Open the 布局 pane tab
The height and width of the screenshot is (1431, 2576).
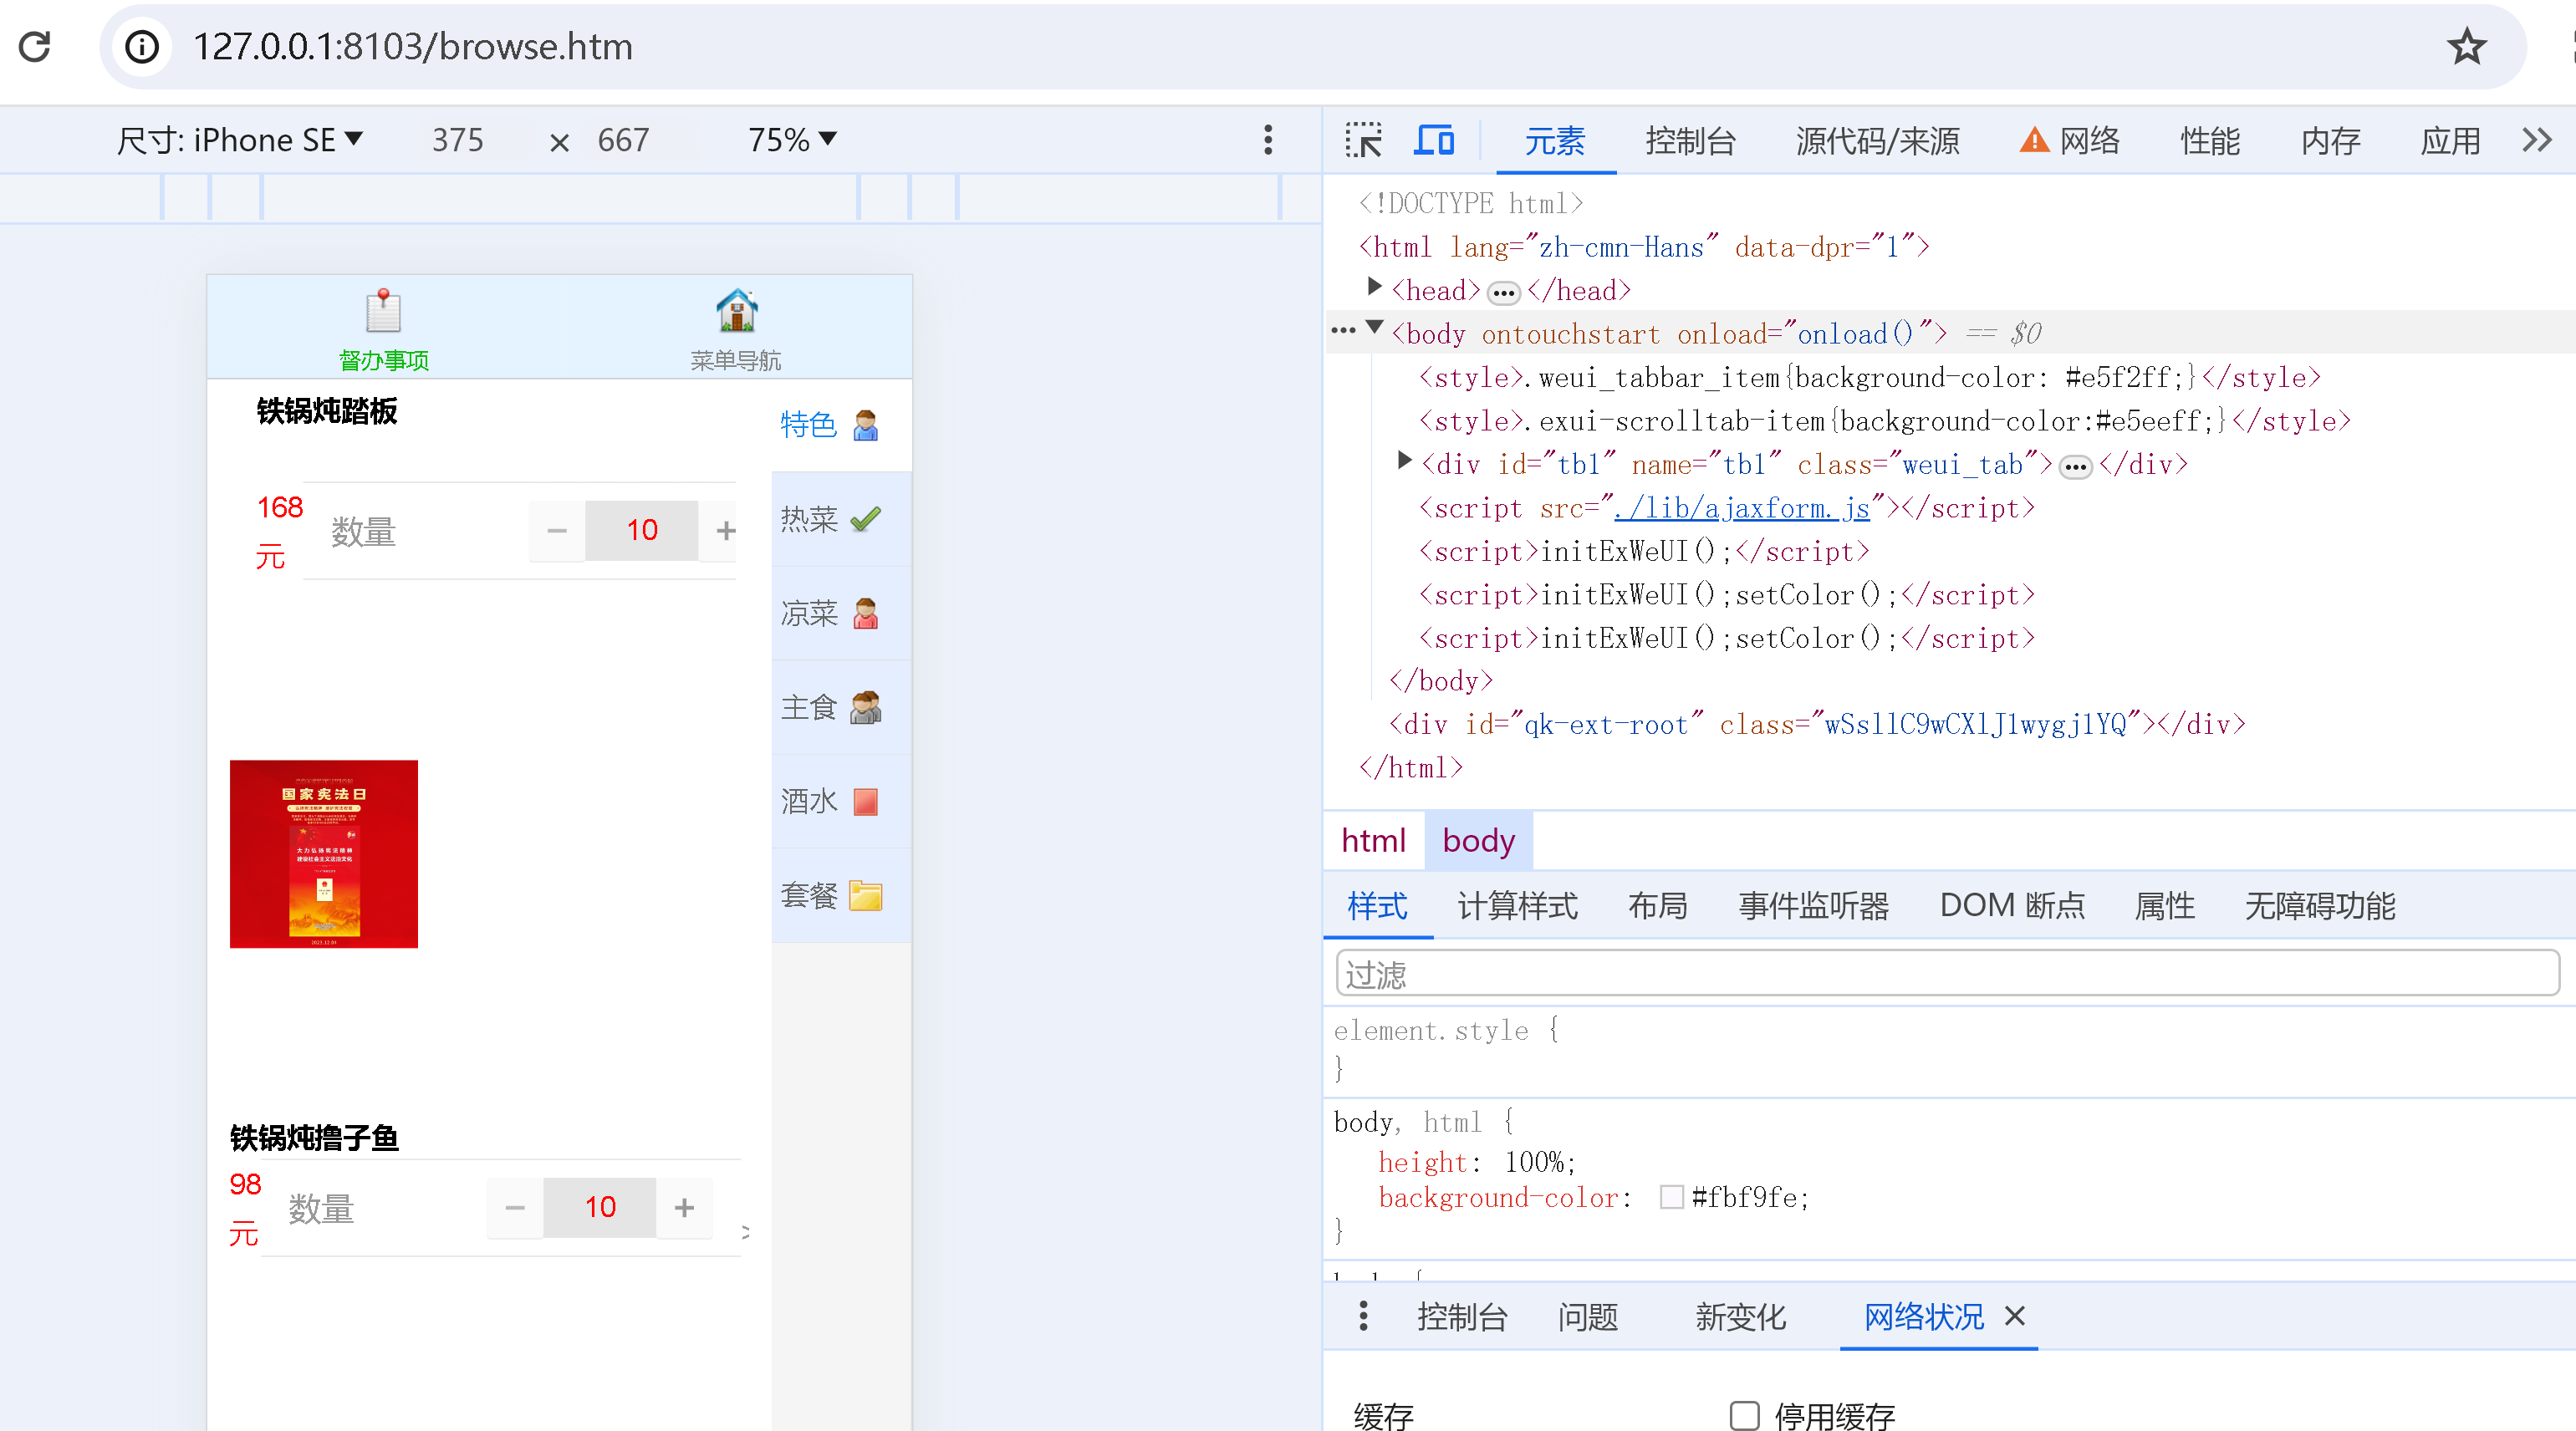tap(1658, 906)
